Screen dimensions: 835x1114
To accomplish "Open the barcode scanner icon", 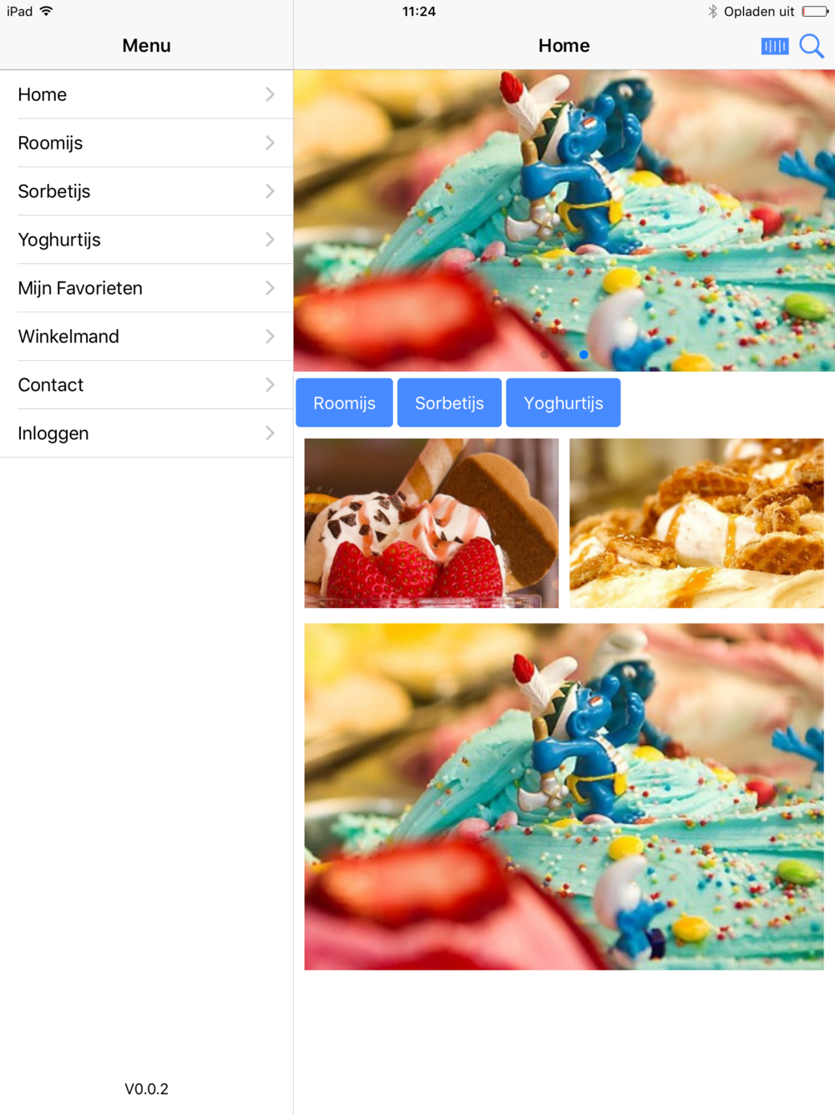I will [x=775, y=46].
